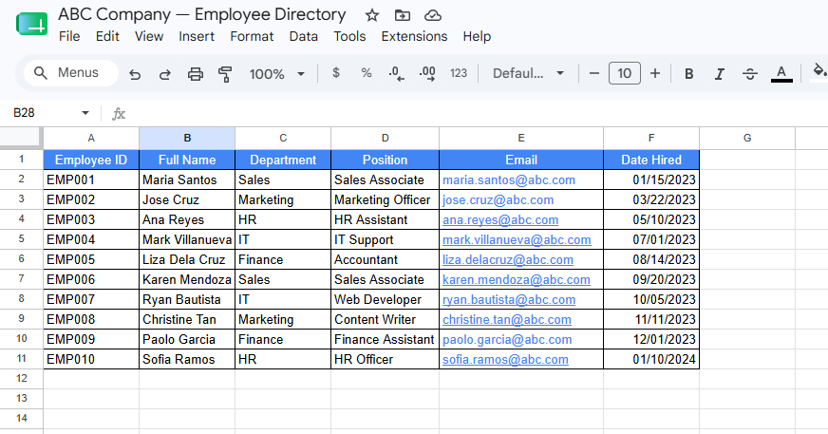Open the Name box dropdown arrow
This screenshot has width=828, height=434.
click(x=85, y=113)
